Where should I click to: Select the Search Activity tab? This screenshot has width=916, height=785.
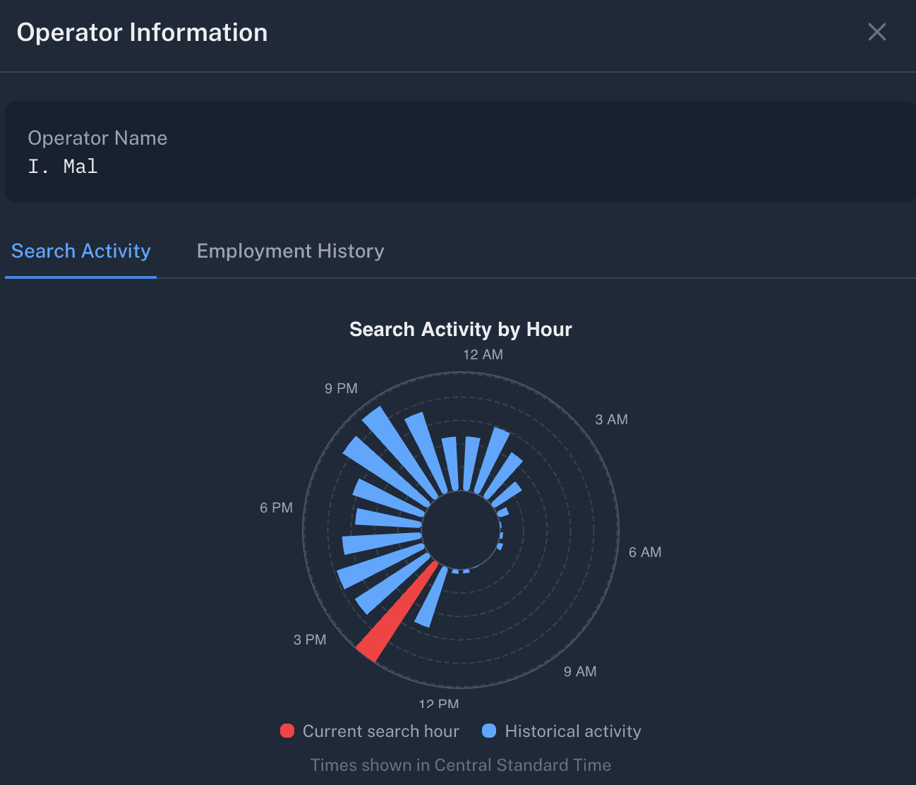point(81,251)
